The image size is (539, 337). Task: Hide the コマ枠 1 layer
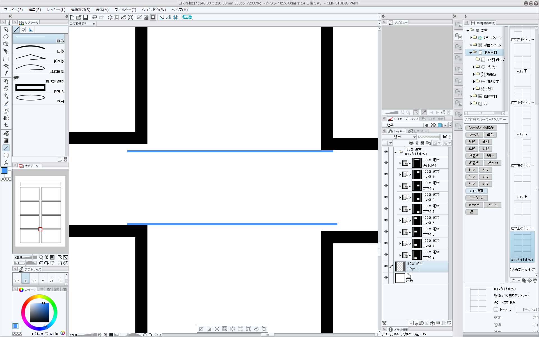pos(386,174)
